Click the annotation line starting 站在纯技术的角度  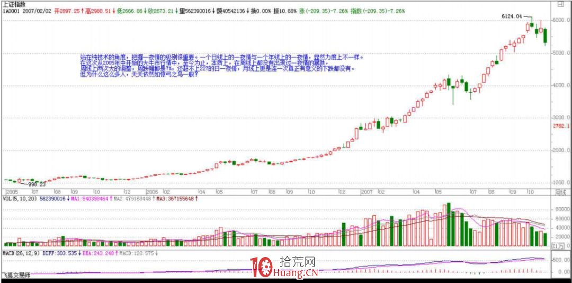point(222,57)
